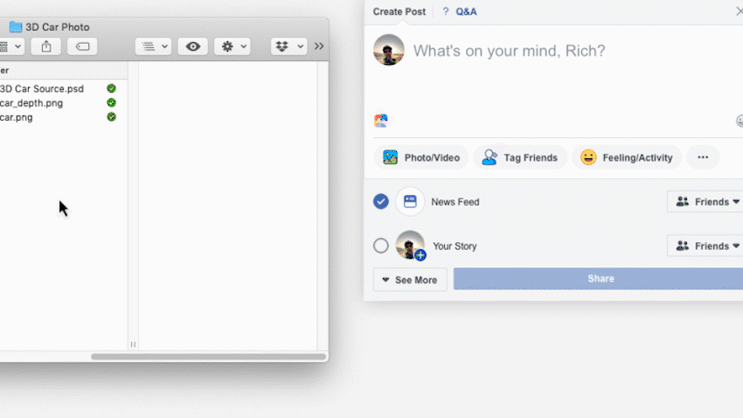Screen dimensions: 743x418
Task: Open the more post options ellipsis
Action: (x=703, y=157)
